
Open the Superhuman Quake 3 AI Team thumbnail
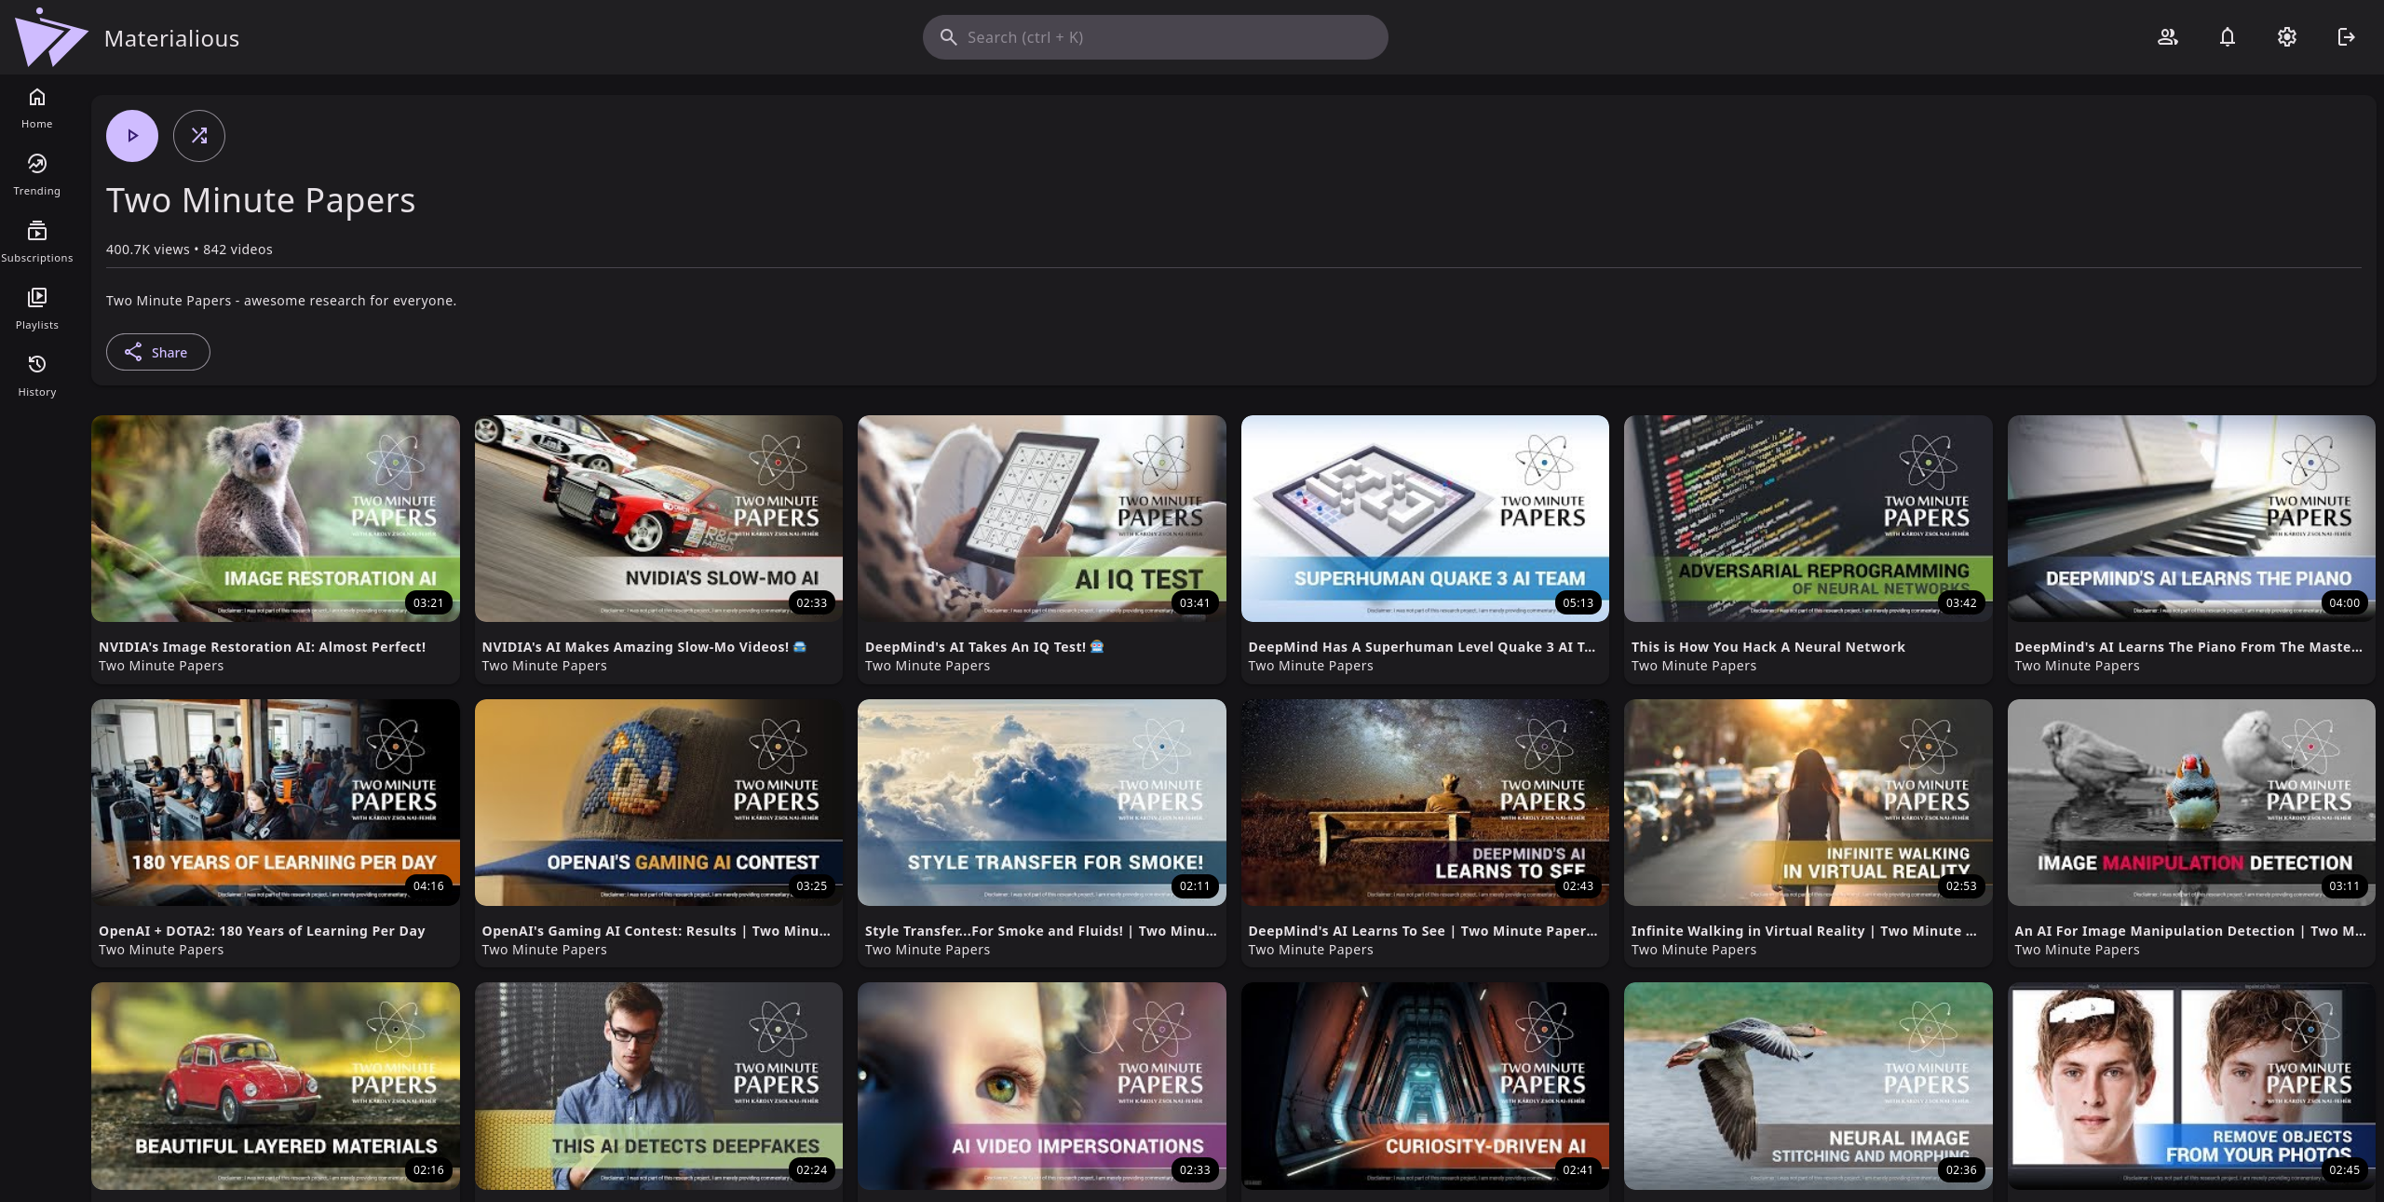[x=1425, y=519]
